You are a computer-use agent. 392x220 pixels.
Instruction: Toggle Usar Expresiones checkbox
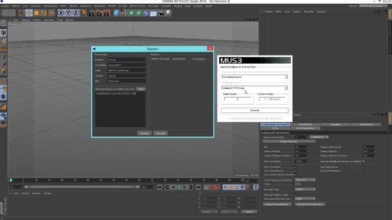click(x=363, y=167)
